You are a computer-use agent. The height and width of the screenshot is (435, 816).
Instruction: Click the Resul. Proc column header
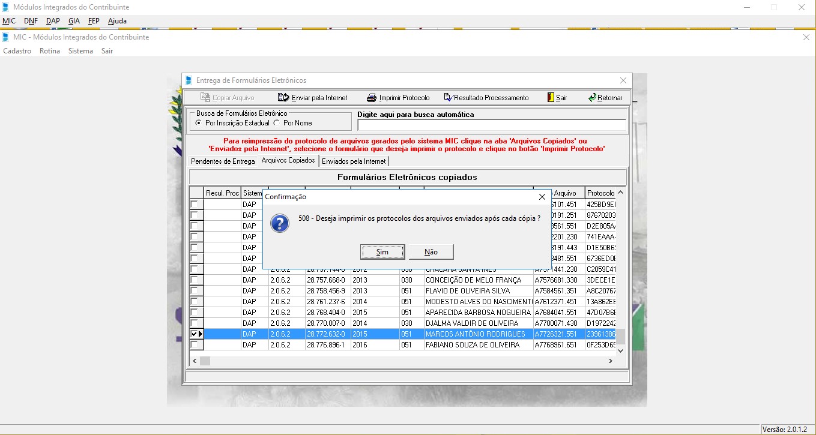point(222,193)
